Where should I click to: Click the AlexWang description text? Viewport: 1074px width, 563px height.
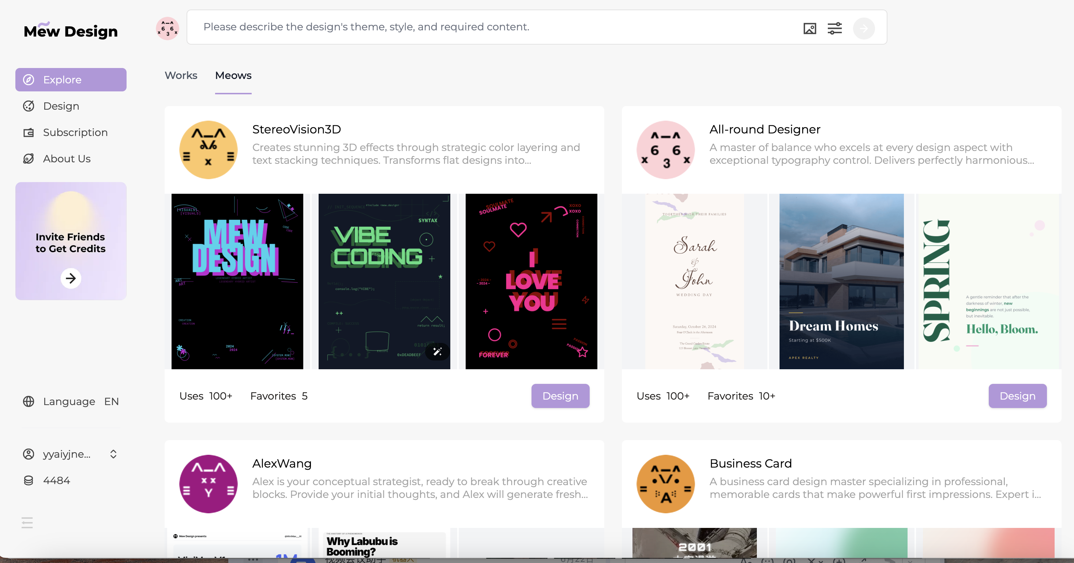420,488
